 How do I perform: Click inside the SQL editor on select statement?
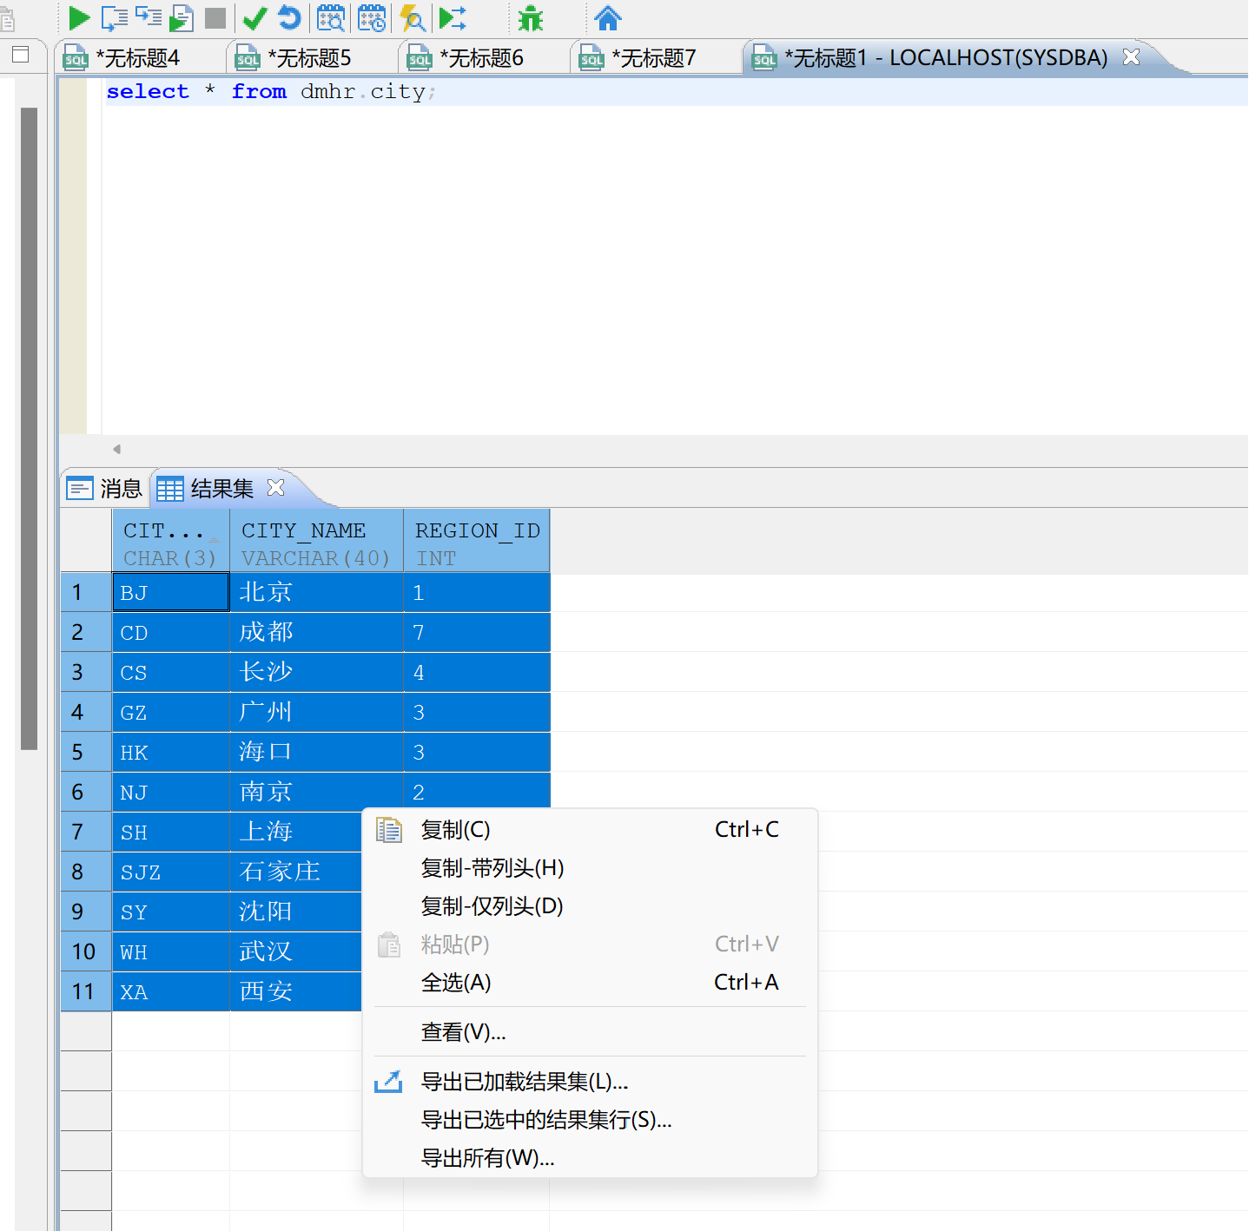point(271,92)
